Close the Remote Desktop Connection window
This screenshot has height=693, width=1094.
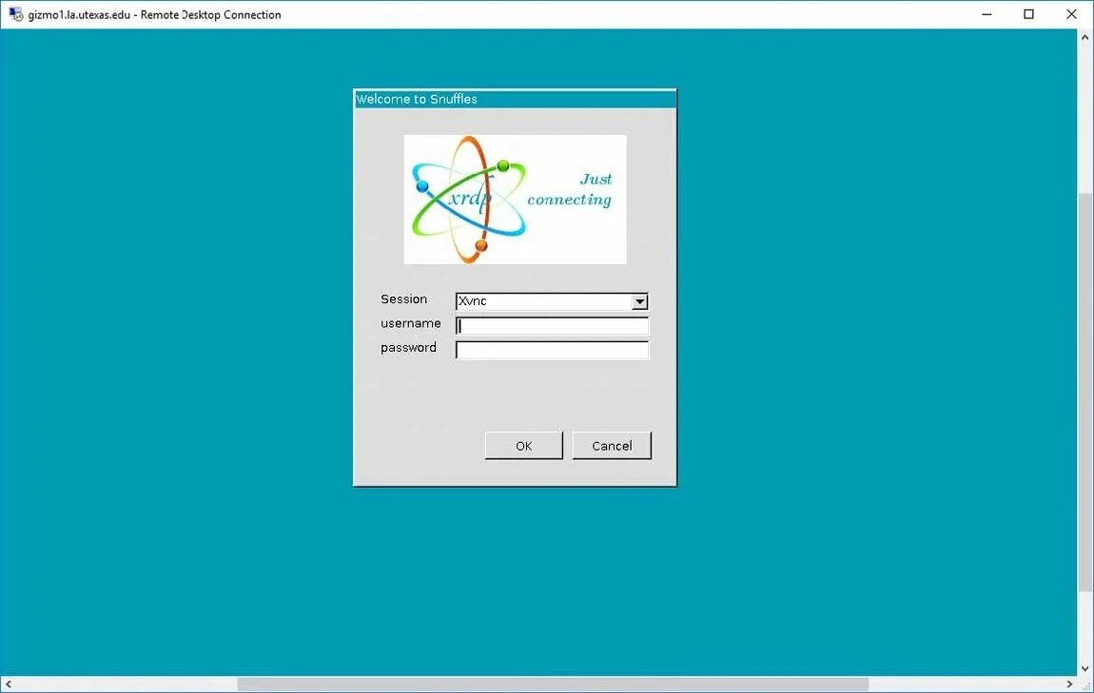(1072, 14)
